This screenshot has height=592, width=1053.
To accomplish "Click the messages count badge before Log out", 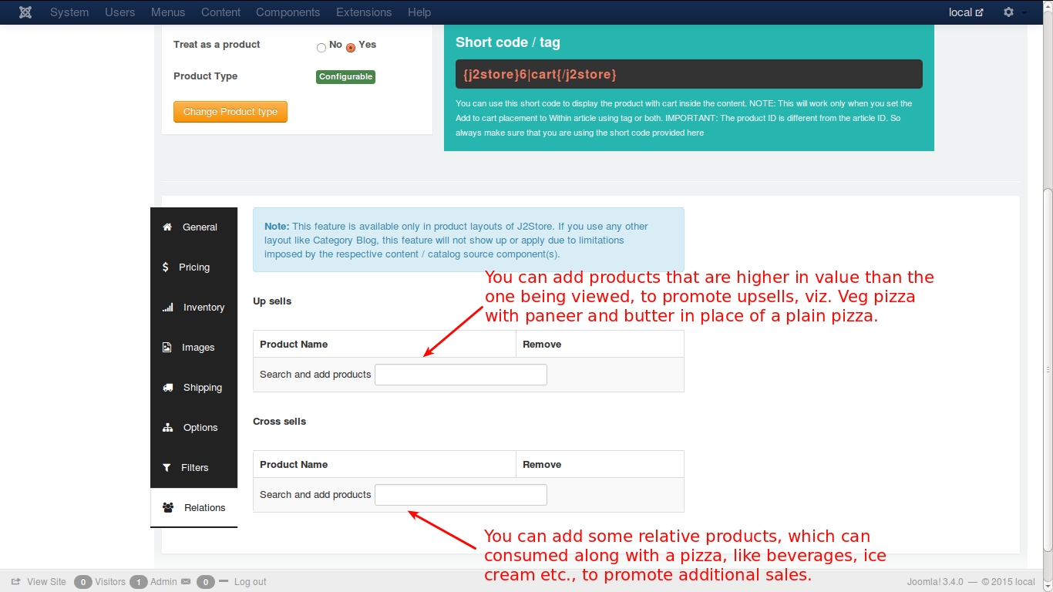I will [206, 582].
